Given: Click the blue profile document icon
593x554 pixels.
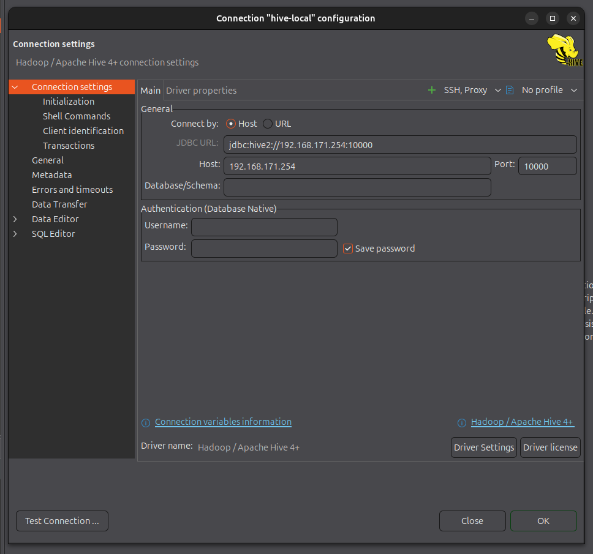Looking at the screenshot, I should pos(510,90).
